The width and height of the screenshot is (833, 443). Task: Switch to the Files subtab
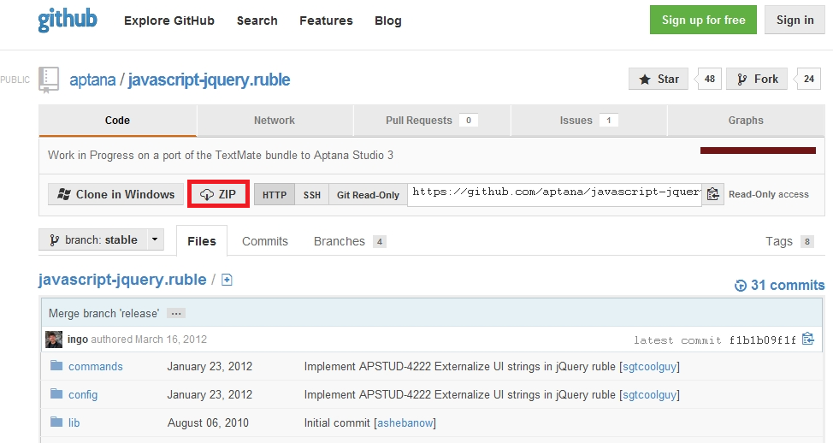[202, 241]
